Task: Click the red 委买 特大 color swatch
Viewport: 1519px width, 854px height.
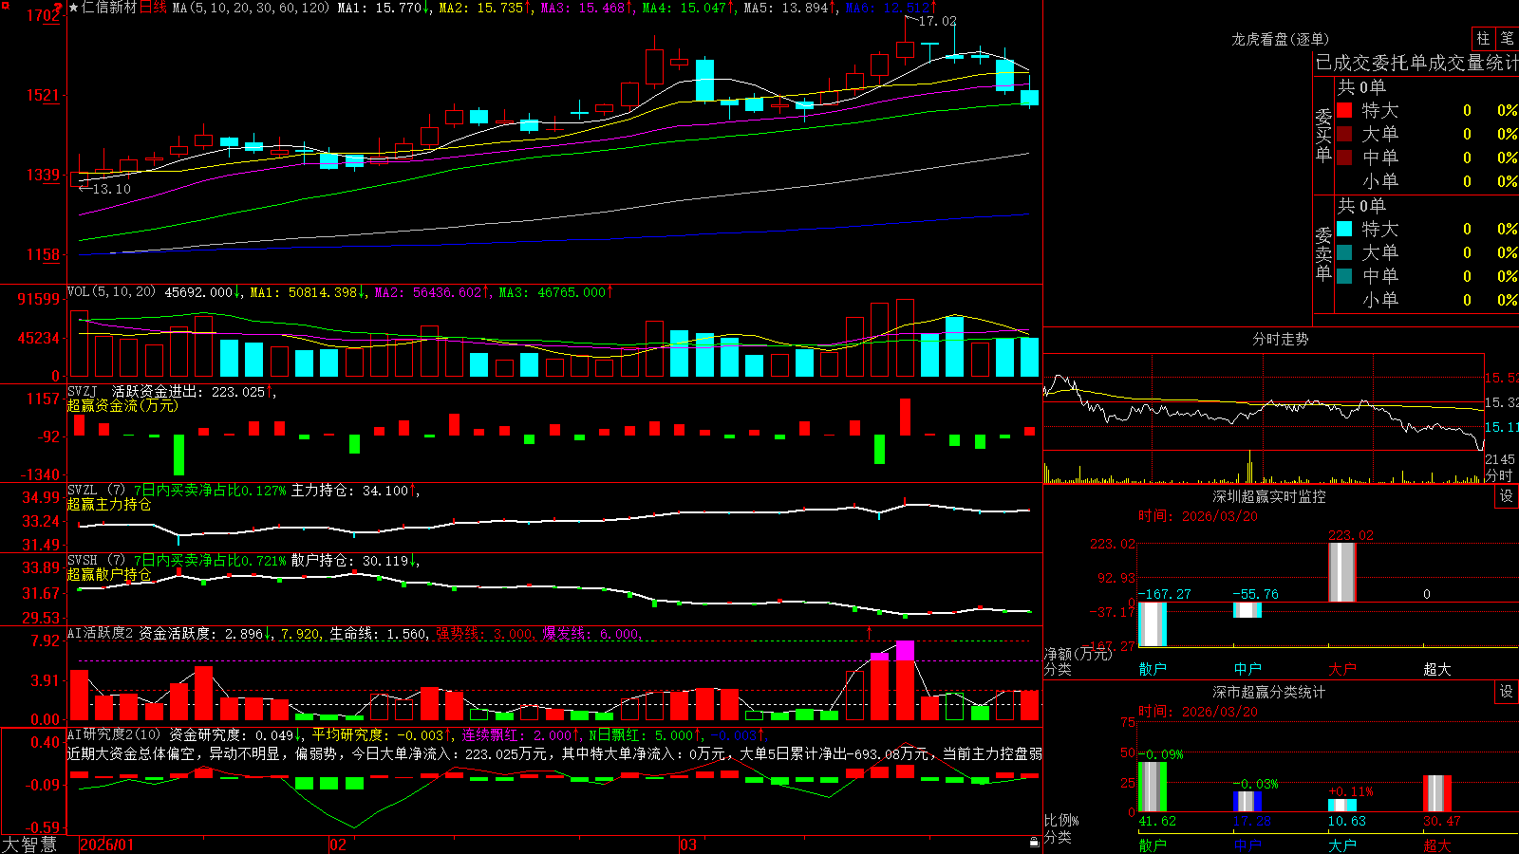Action: 1344,110
